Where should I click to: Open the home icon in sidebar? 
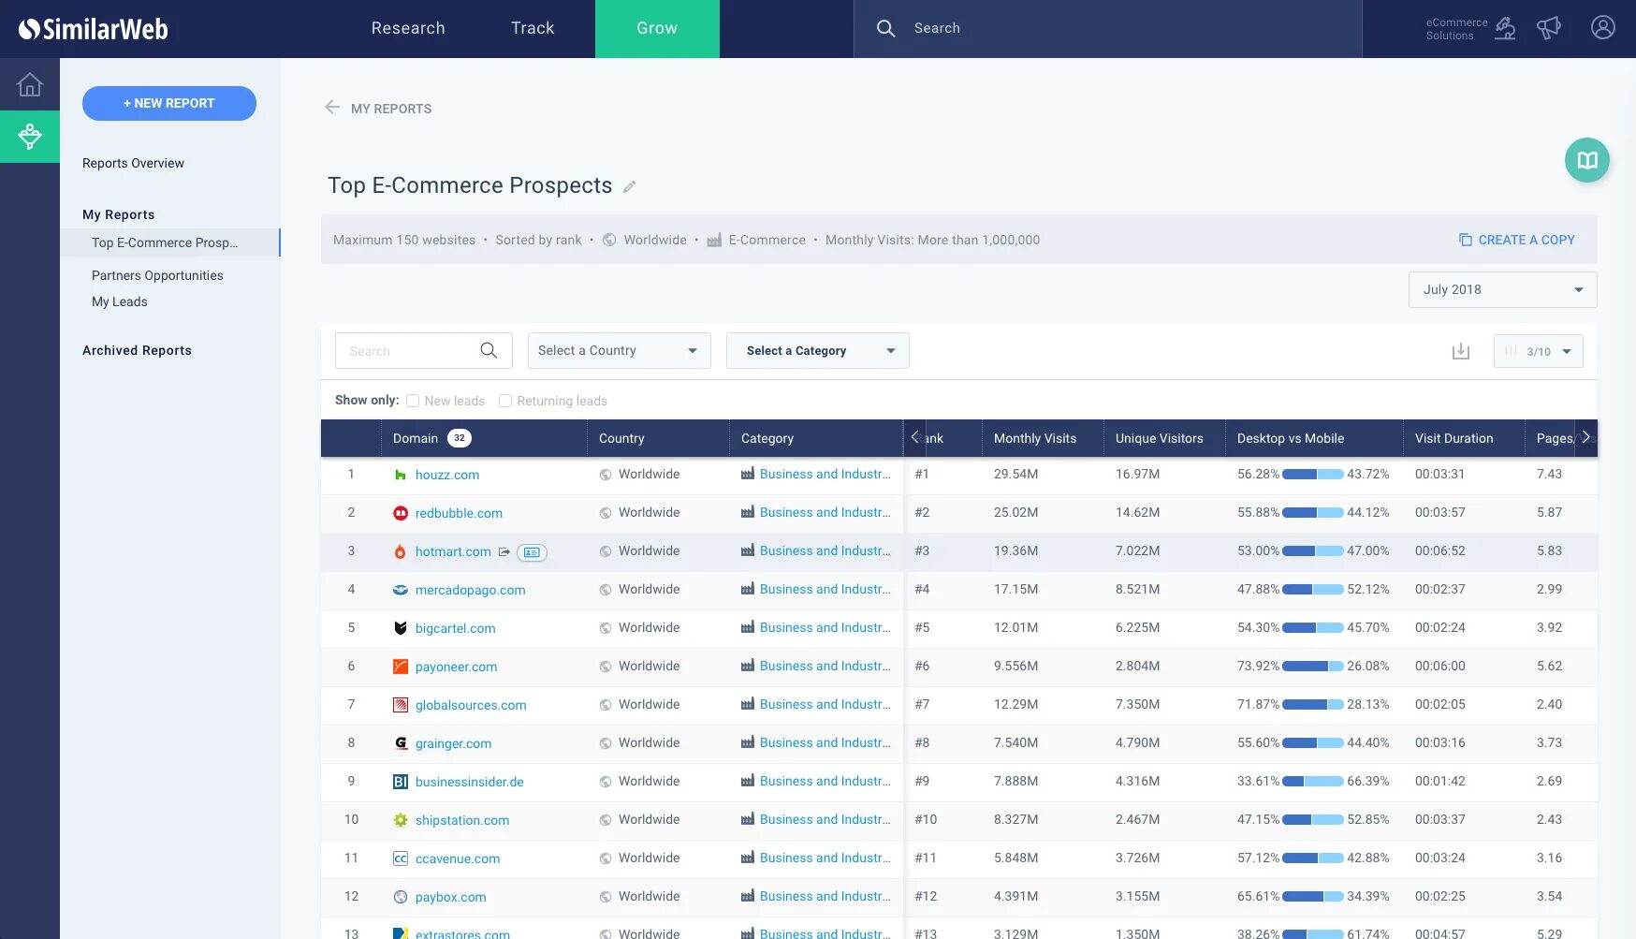(x=30, y=84)
